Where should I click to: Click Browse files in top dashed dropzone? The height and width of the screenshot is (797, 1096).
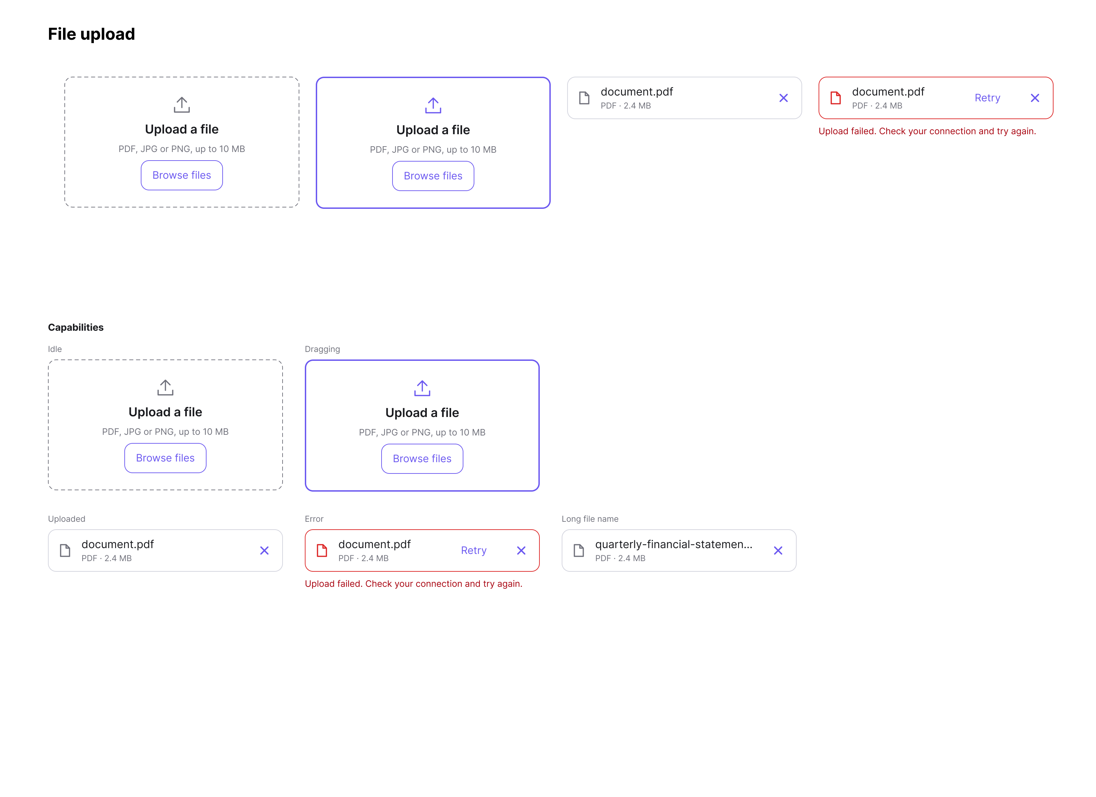[182, 175]
